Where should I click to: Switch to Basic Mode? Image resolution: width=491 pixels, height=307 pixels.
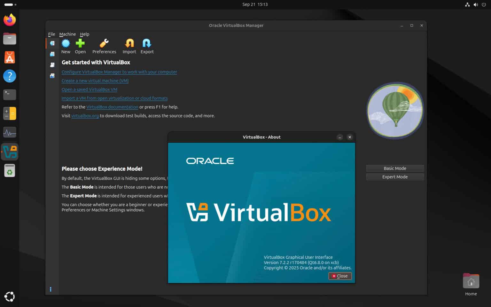[x=395, y=168]
